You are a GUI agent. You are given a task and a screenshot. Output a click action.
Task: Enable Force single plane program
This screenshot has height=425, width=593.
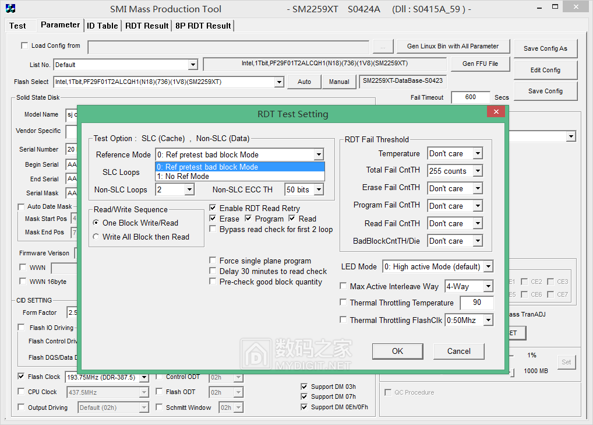pos(213,261)
